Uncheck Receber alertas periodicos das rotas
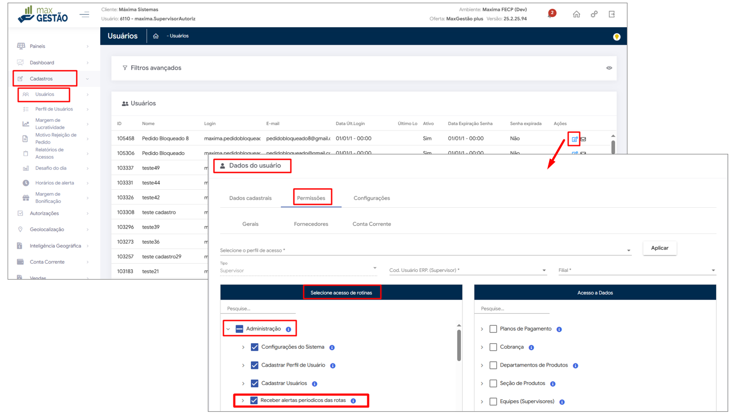 (x=254, y=400)
